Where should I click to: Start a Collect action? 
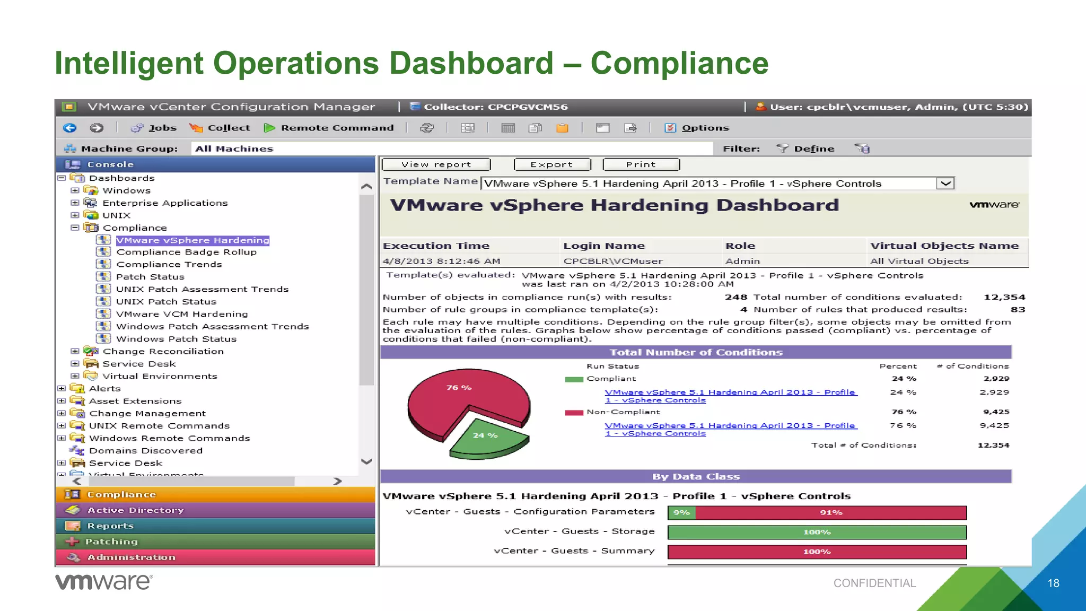(220, 128)
